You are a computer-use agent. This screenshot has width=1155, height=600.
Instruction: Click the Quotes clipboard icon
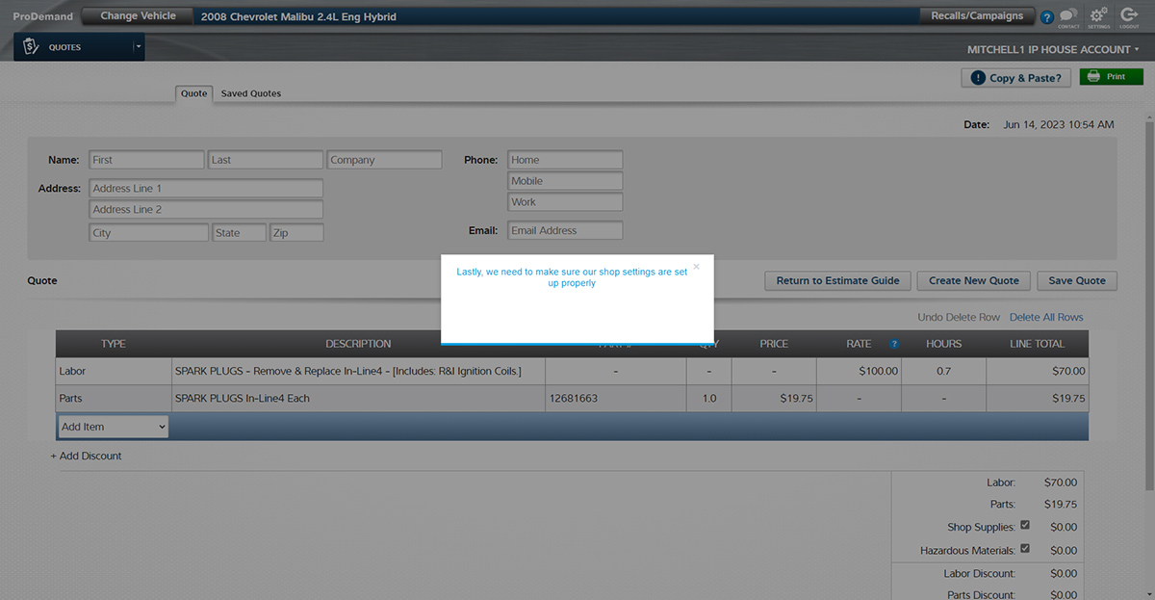(31, 47)
